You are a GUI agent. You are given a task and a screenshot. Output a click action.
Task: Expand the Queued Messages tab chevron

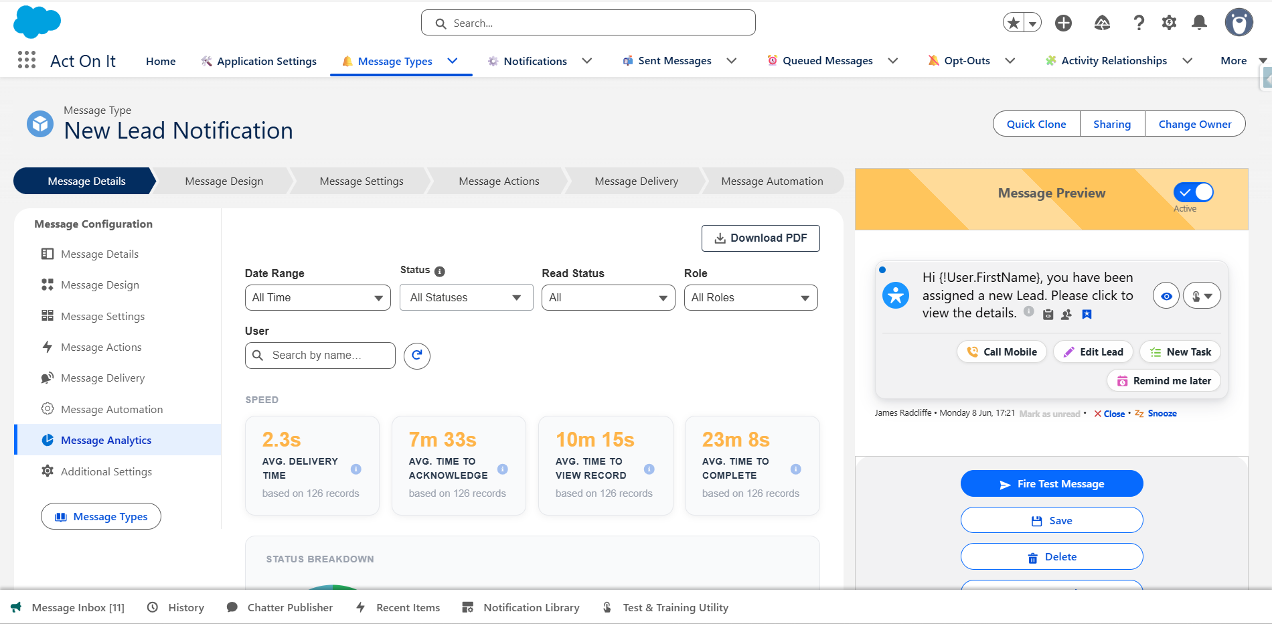tap(893, 61)
